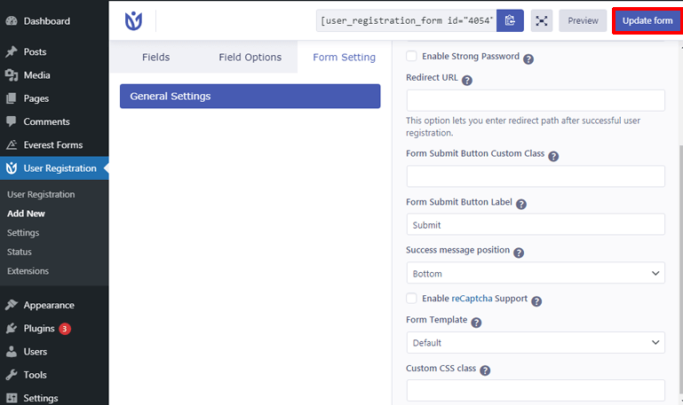Click the settings panel vertical scrollbar

pos(680,269)
